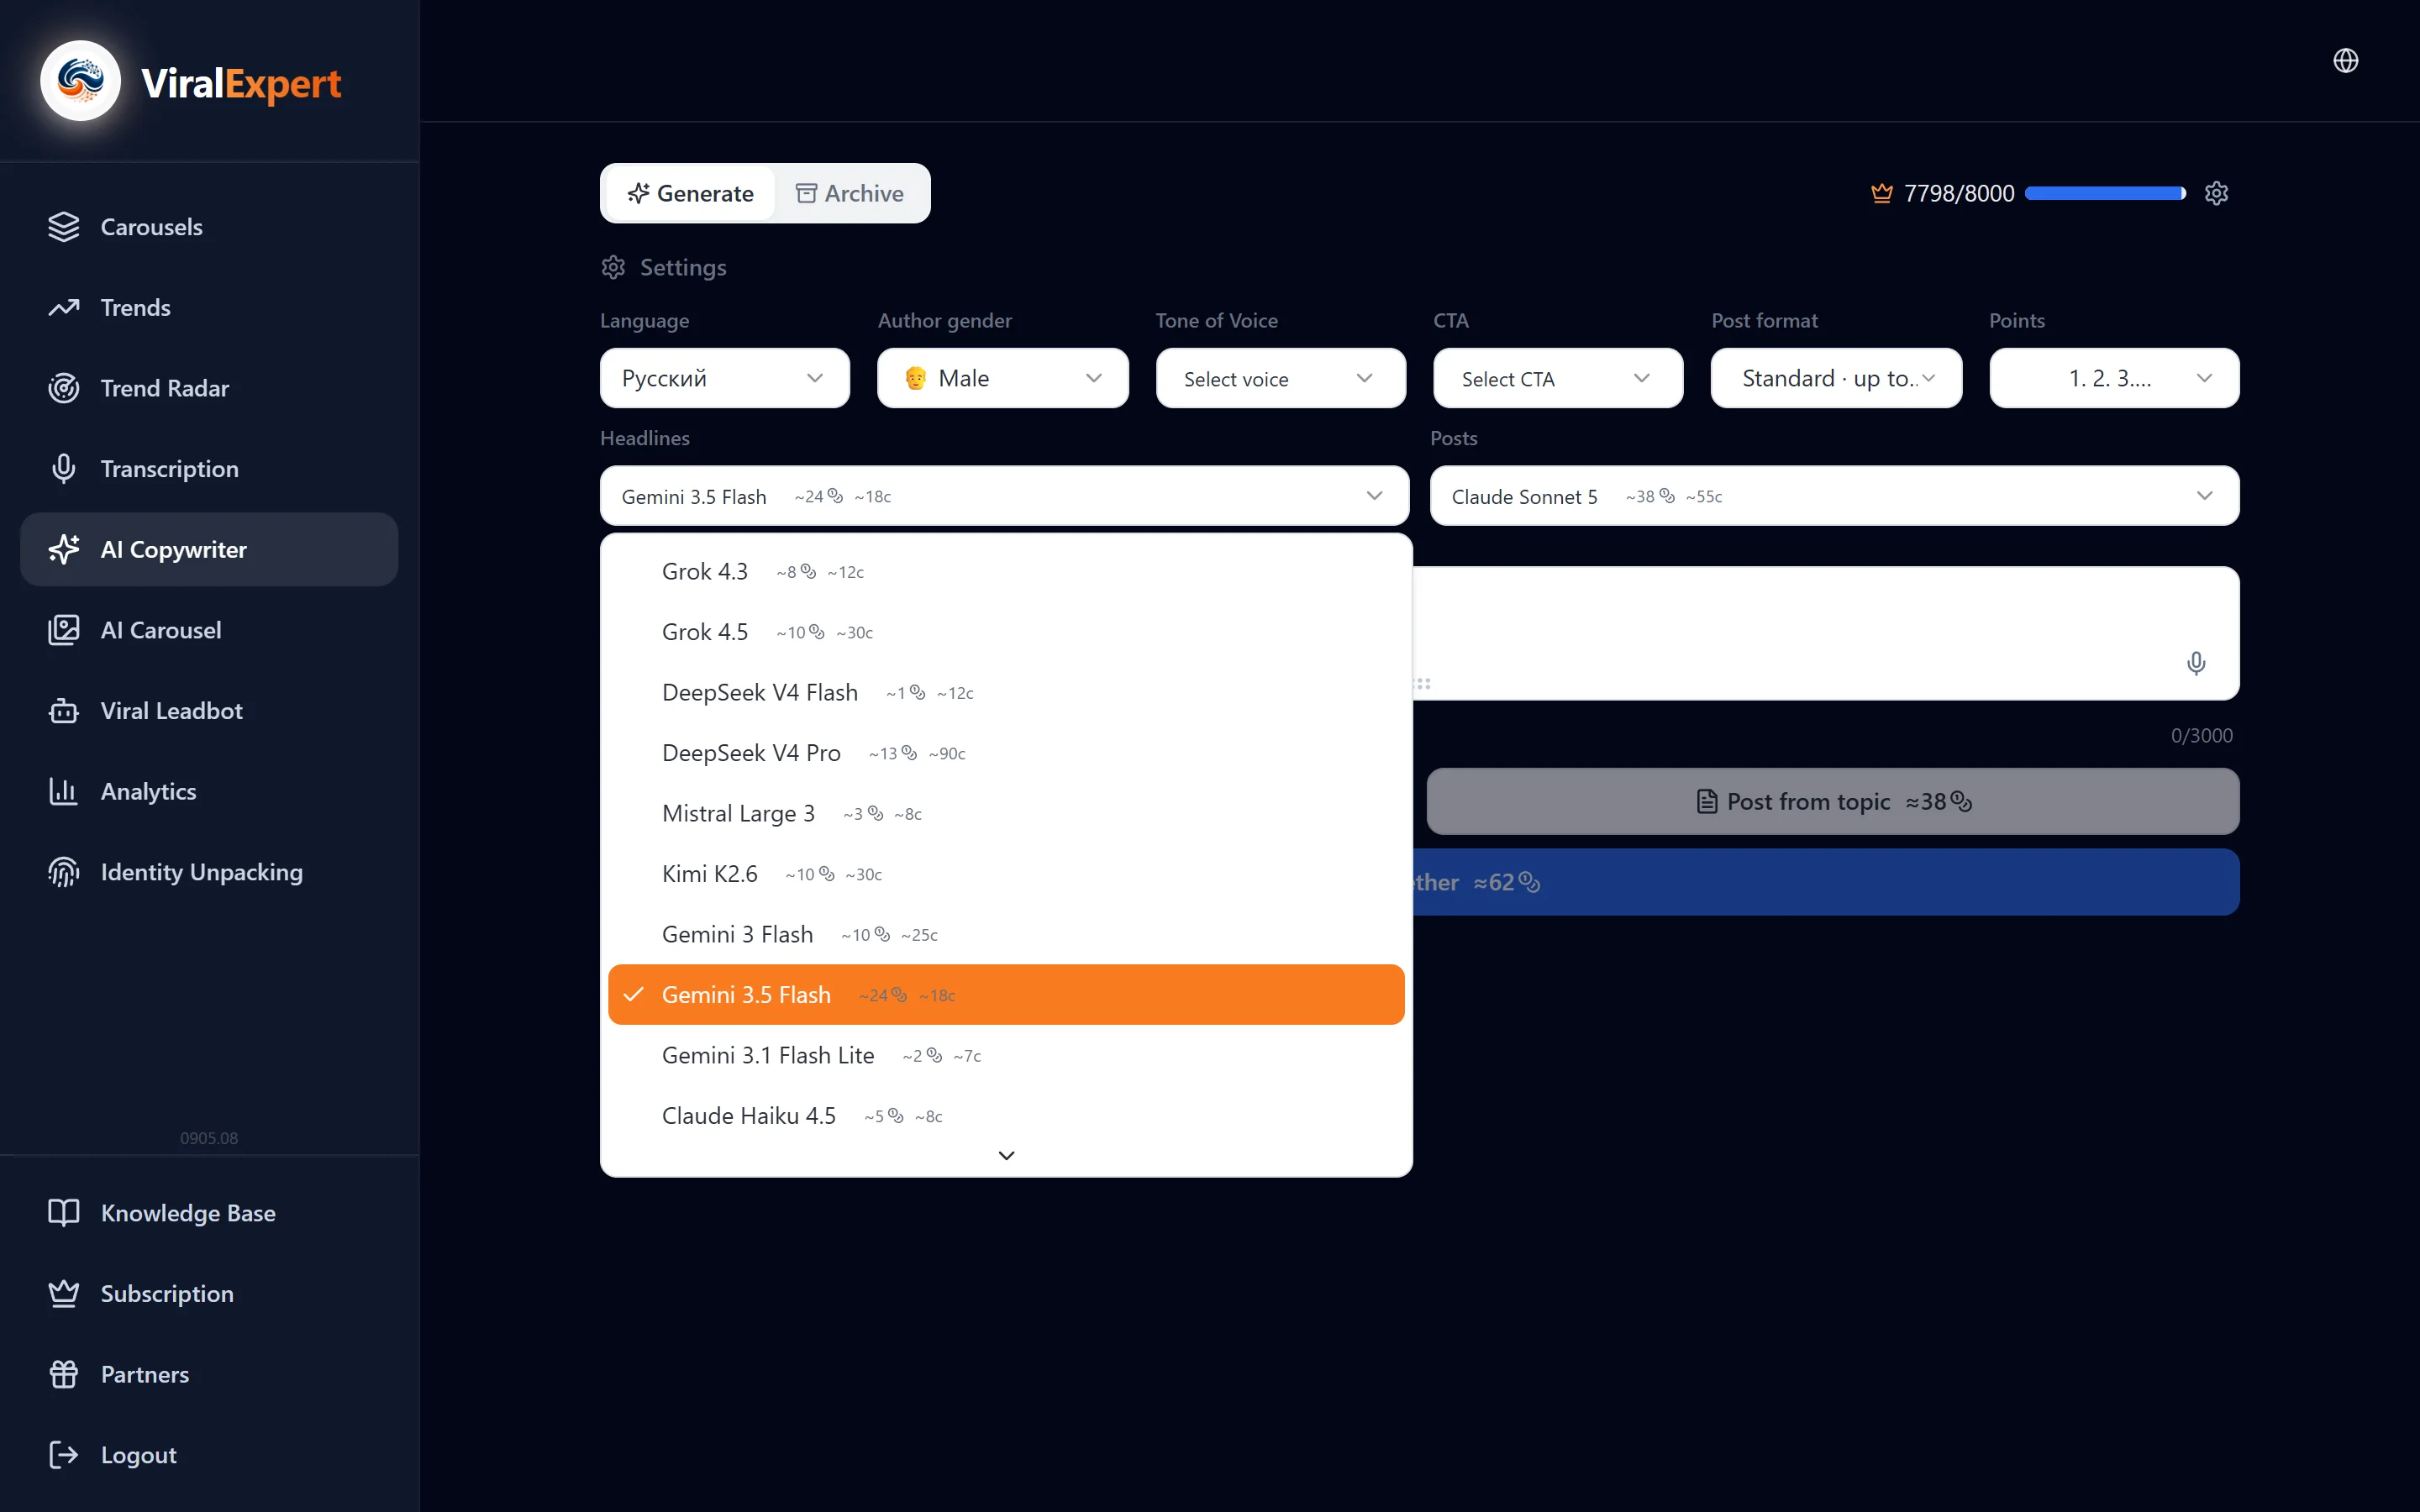Click the Transcription microphone icon

[x=64, y=469]
